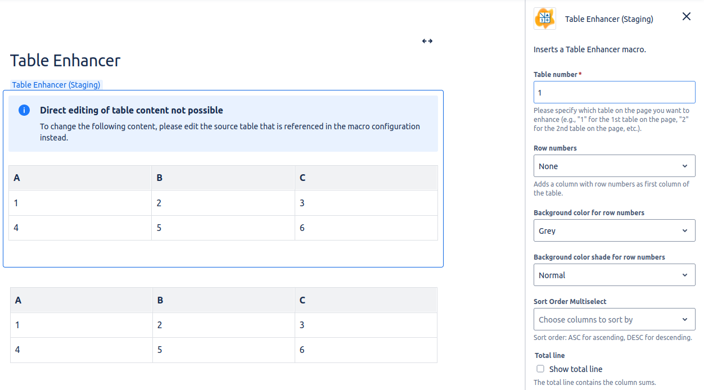Click the direct editing not possible notice
Viewport: 704px width, 390px height.
pos(223,124)
